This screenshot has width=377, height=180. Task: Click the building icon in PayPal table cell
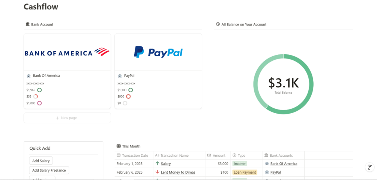(x=267, y=172)
